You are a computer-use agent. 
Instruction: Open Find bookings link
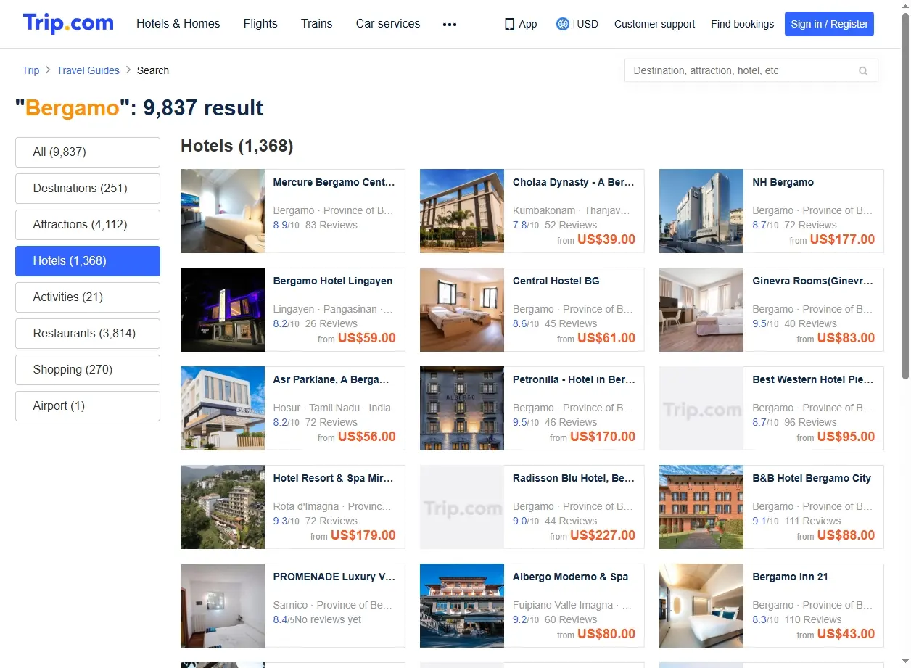743,24
